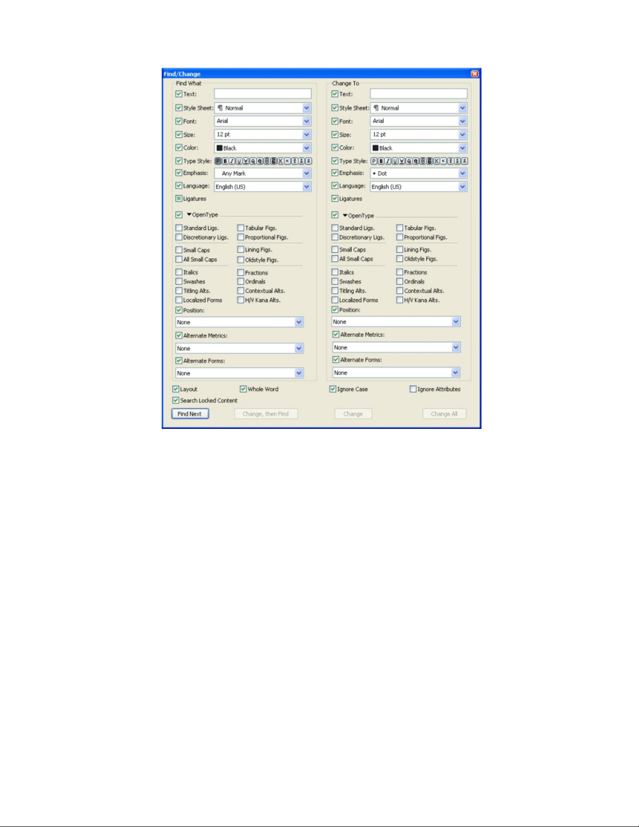Collapse OpenType section in Change To

pos(345,215)
